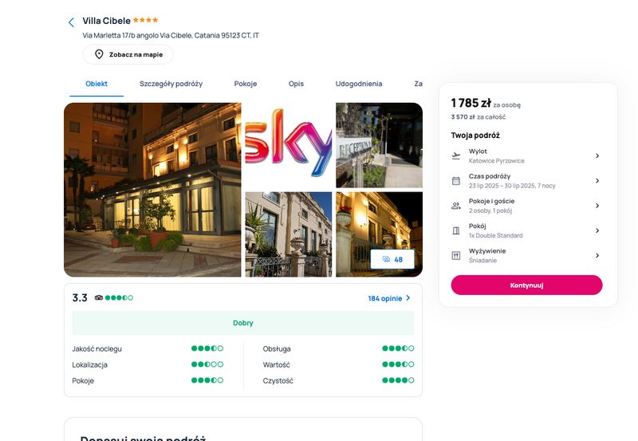Open the main hotel night photo
This screenshot has width=638, height=441.
pos(152,190)
